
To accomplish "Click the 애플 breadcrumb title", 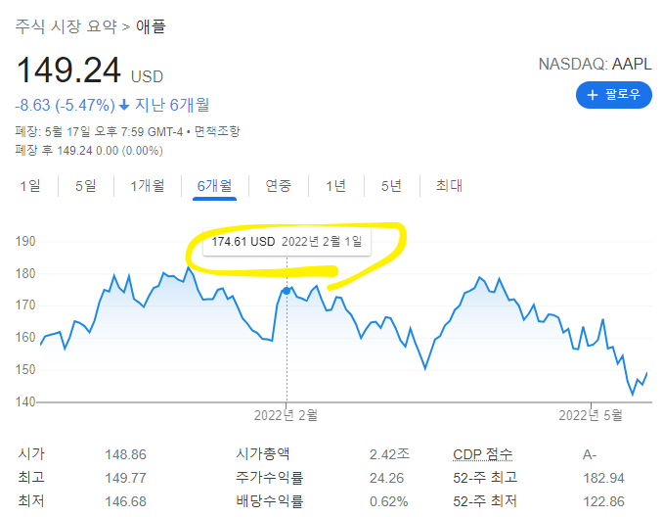I will pyautogui.click(x=151, y=26).
